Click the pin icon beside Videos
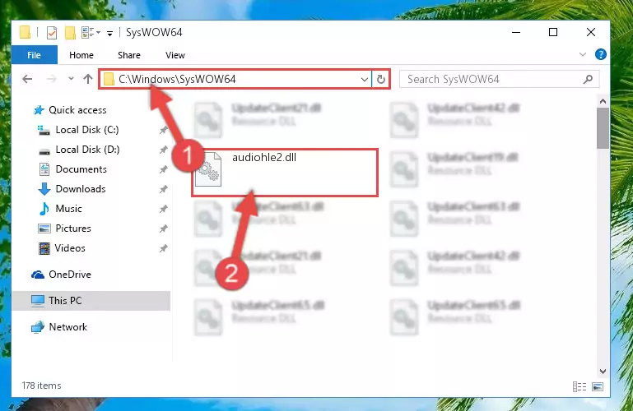 [163, 248]
